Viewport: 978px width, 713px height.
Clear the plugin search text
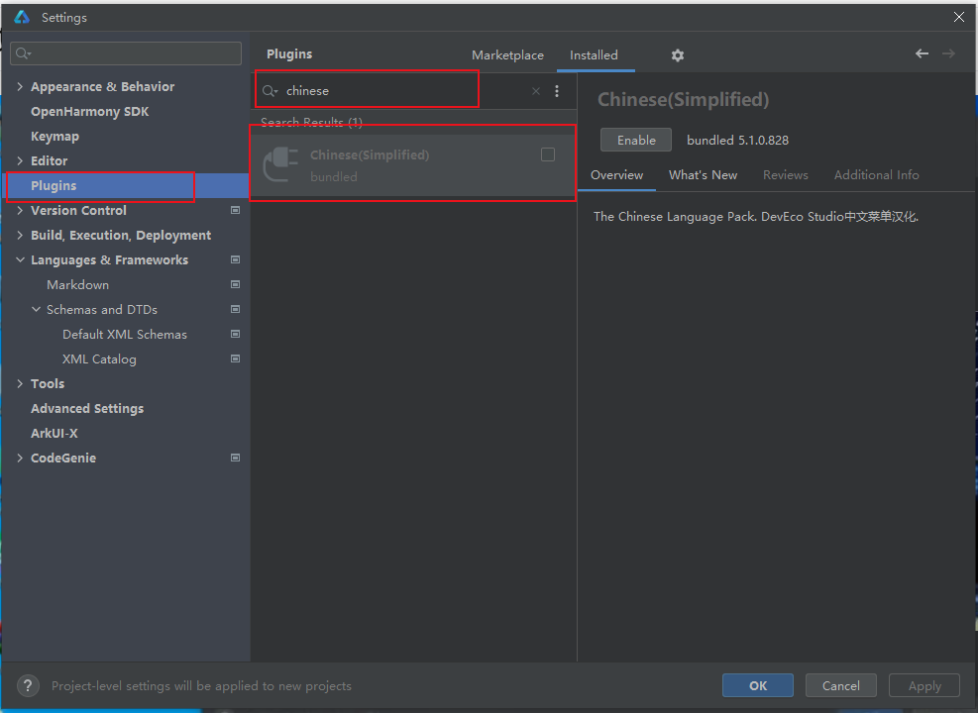point(536,91)
